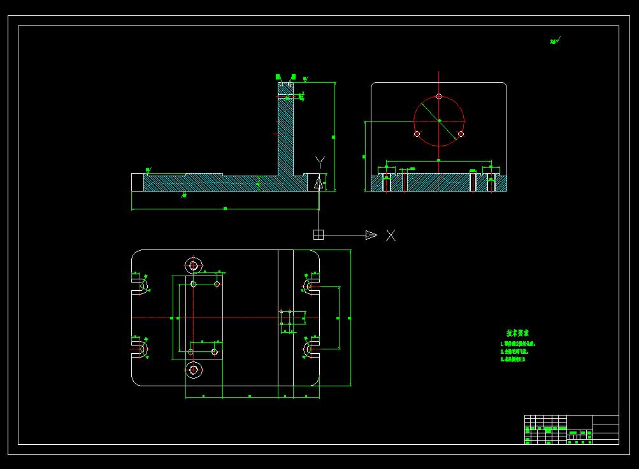Select the lower counterbored hole in the plan view
The height and width of the screenshot is (469, 639).
click(x=194, y=370)
